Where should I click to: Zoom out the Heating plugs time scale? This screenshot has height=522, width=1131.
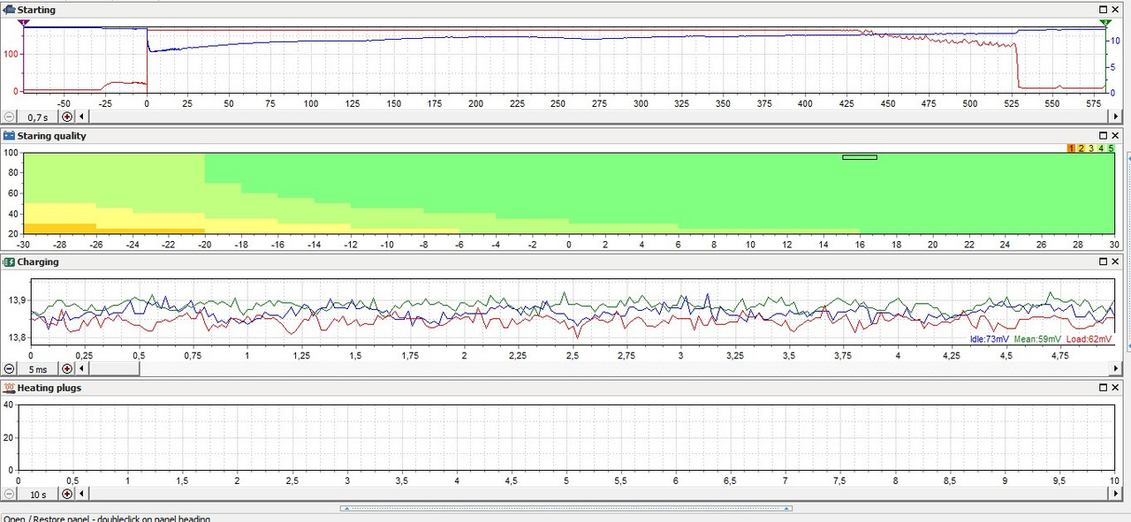pos(9,494)
